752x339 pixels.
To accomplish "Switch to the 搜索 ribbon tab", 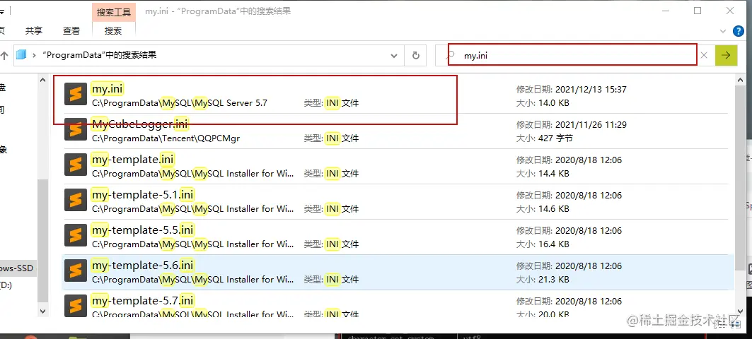I will pyautogui.click(x=114, y=30).
